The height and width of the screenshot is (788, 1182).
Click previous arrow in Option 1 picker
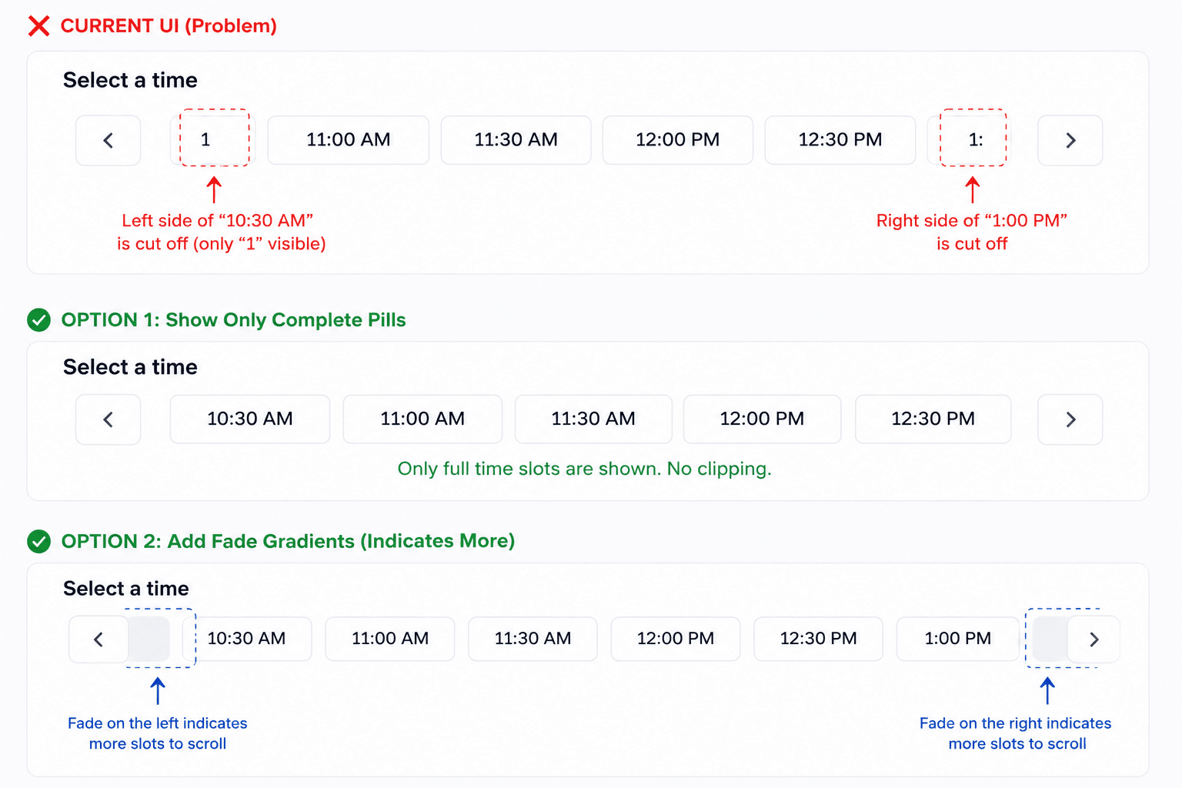pos(109,419)
